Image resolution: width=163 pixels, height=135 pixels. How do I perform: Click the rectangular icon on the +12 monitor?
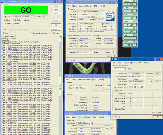pyautogui.click(x=134, y=21)
